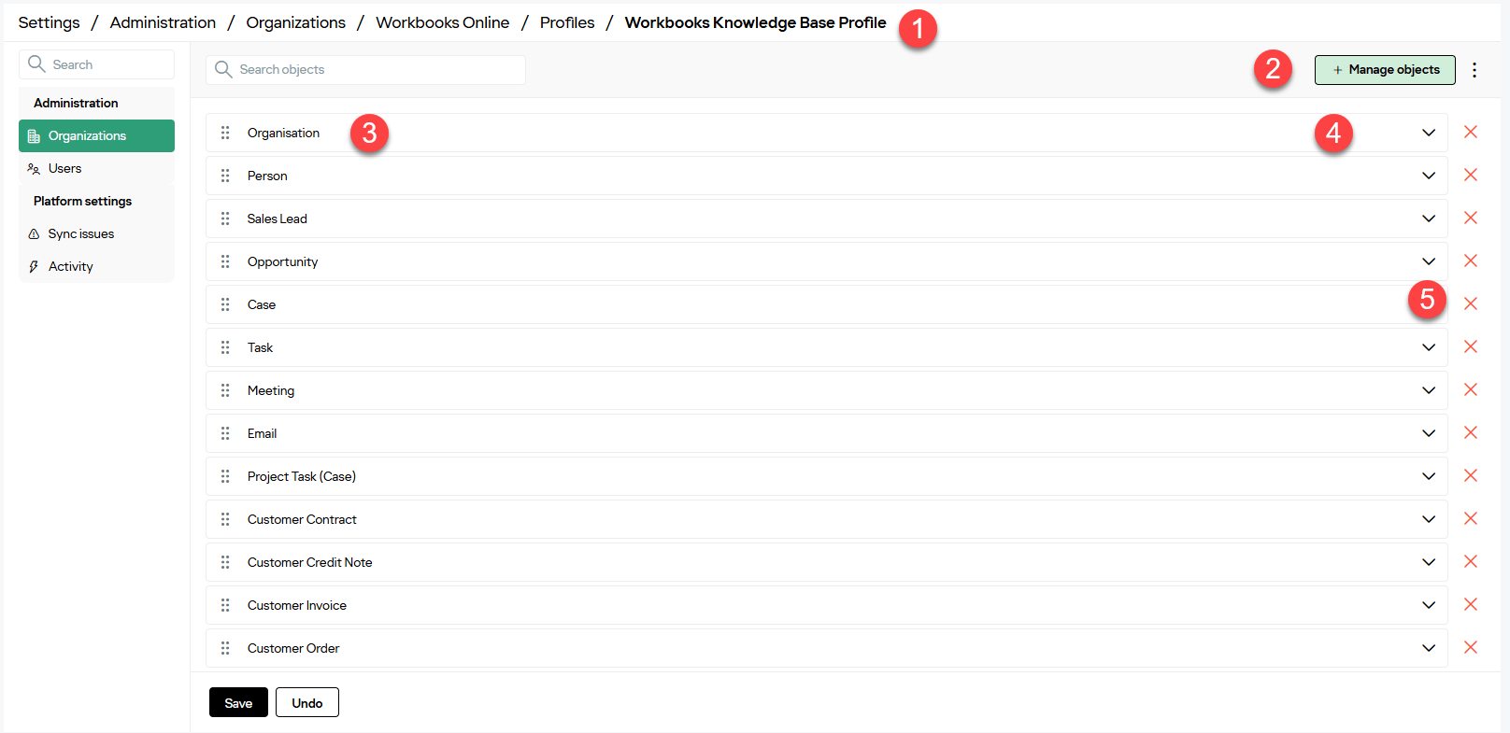
Task: Remove the Customer Invoice object
Action: pos(1471,604)
